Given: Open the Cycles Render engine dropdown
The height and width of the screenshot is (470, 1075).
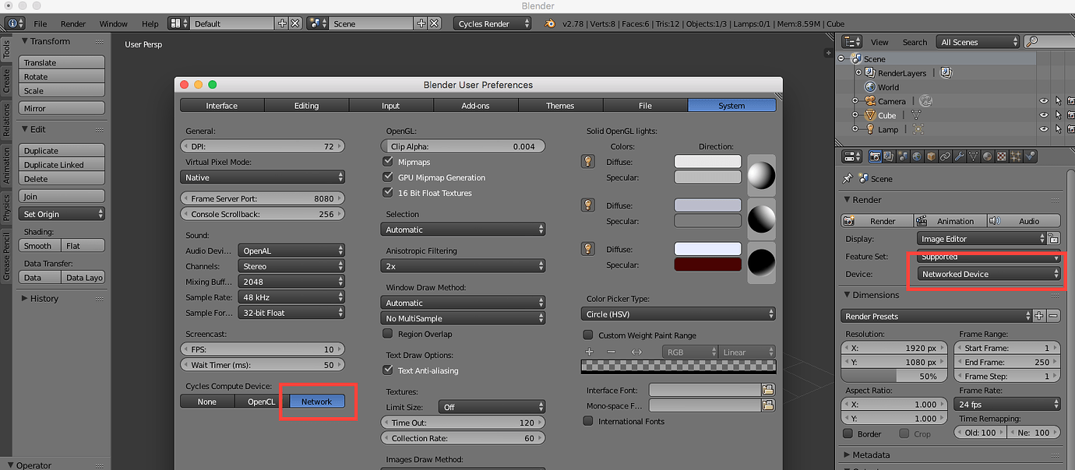Looking at the screenshot, I should 492,23.
